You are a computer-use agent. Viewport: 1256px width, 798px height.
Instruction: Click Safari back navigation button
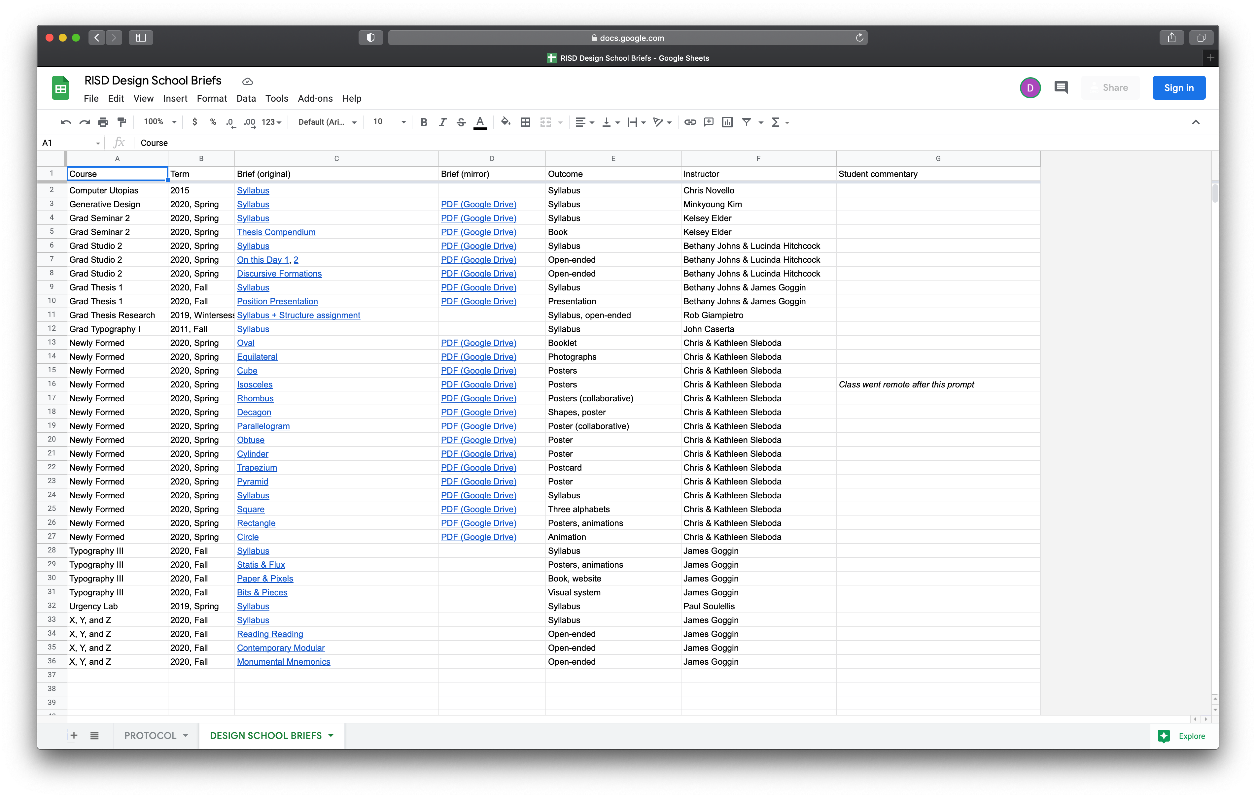[96, 38]
